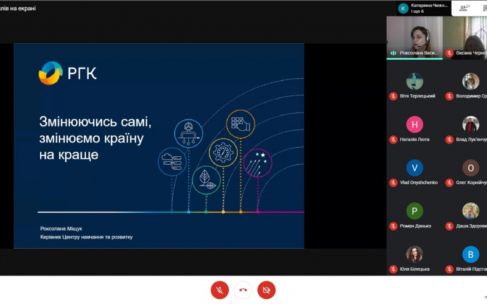Image resolution: width=487 pixels, height=304 pixels.
Task: Click the name label Юля Білецька
Action: click(x=415, y=269)
